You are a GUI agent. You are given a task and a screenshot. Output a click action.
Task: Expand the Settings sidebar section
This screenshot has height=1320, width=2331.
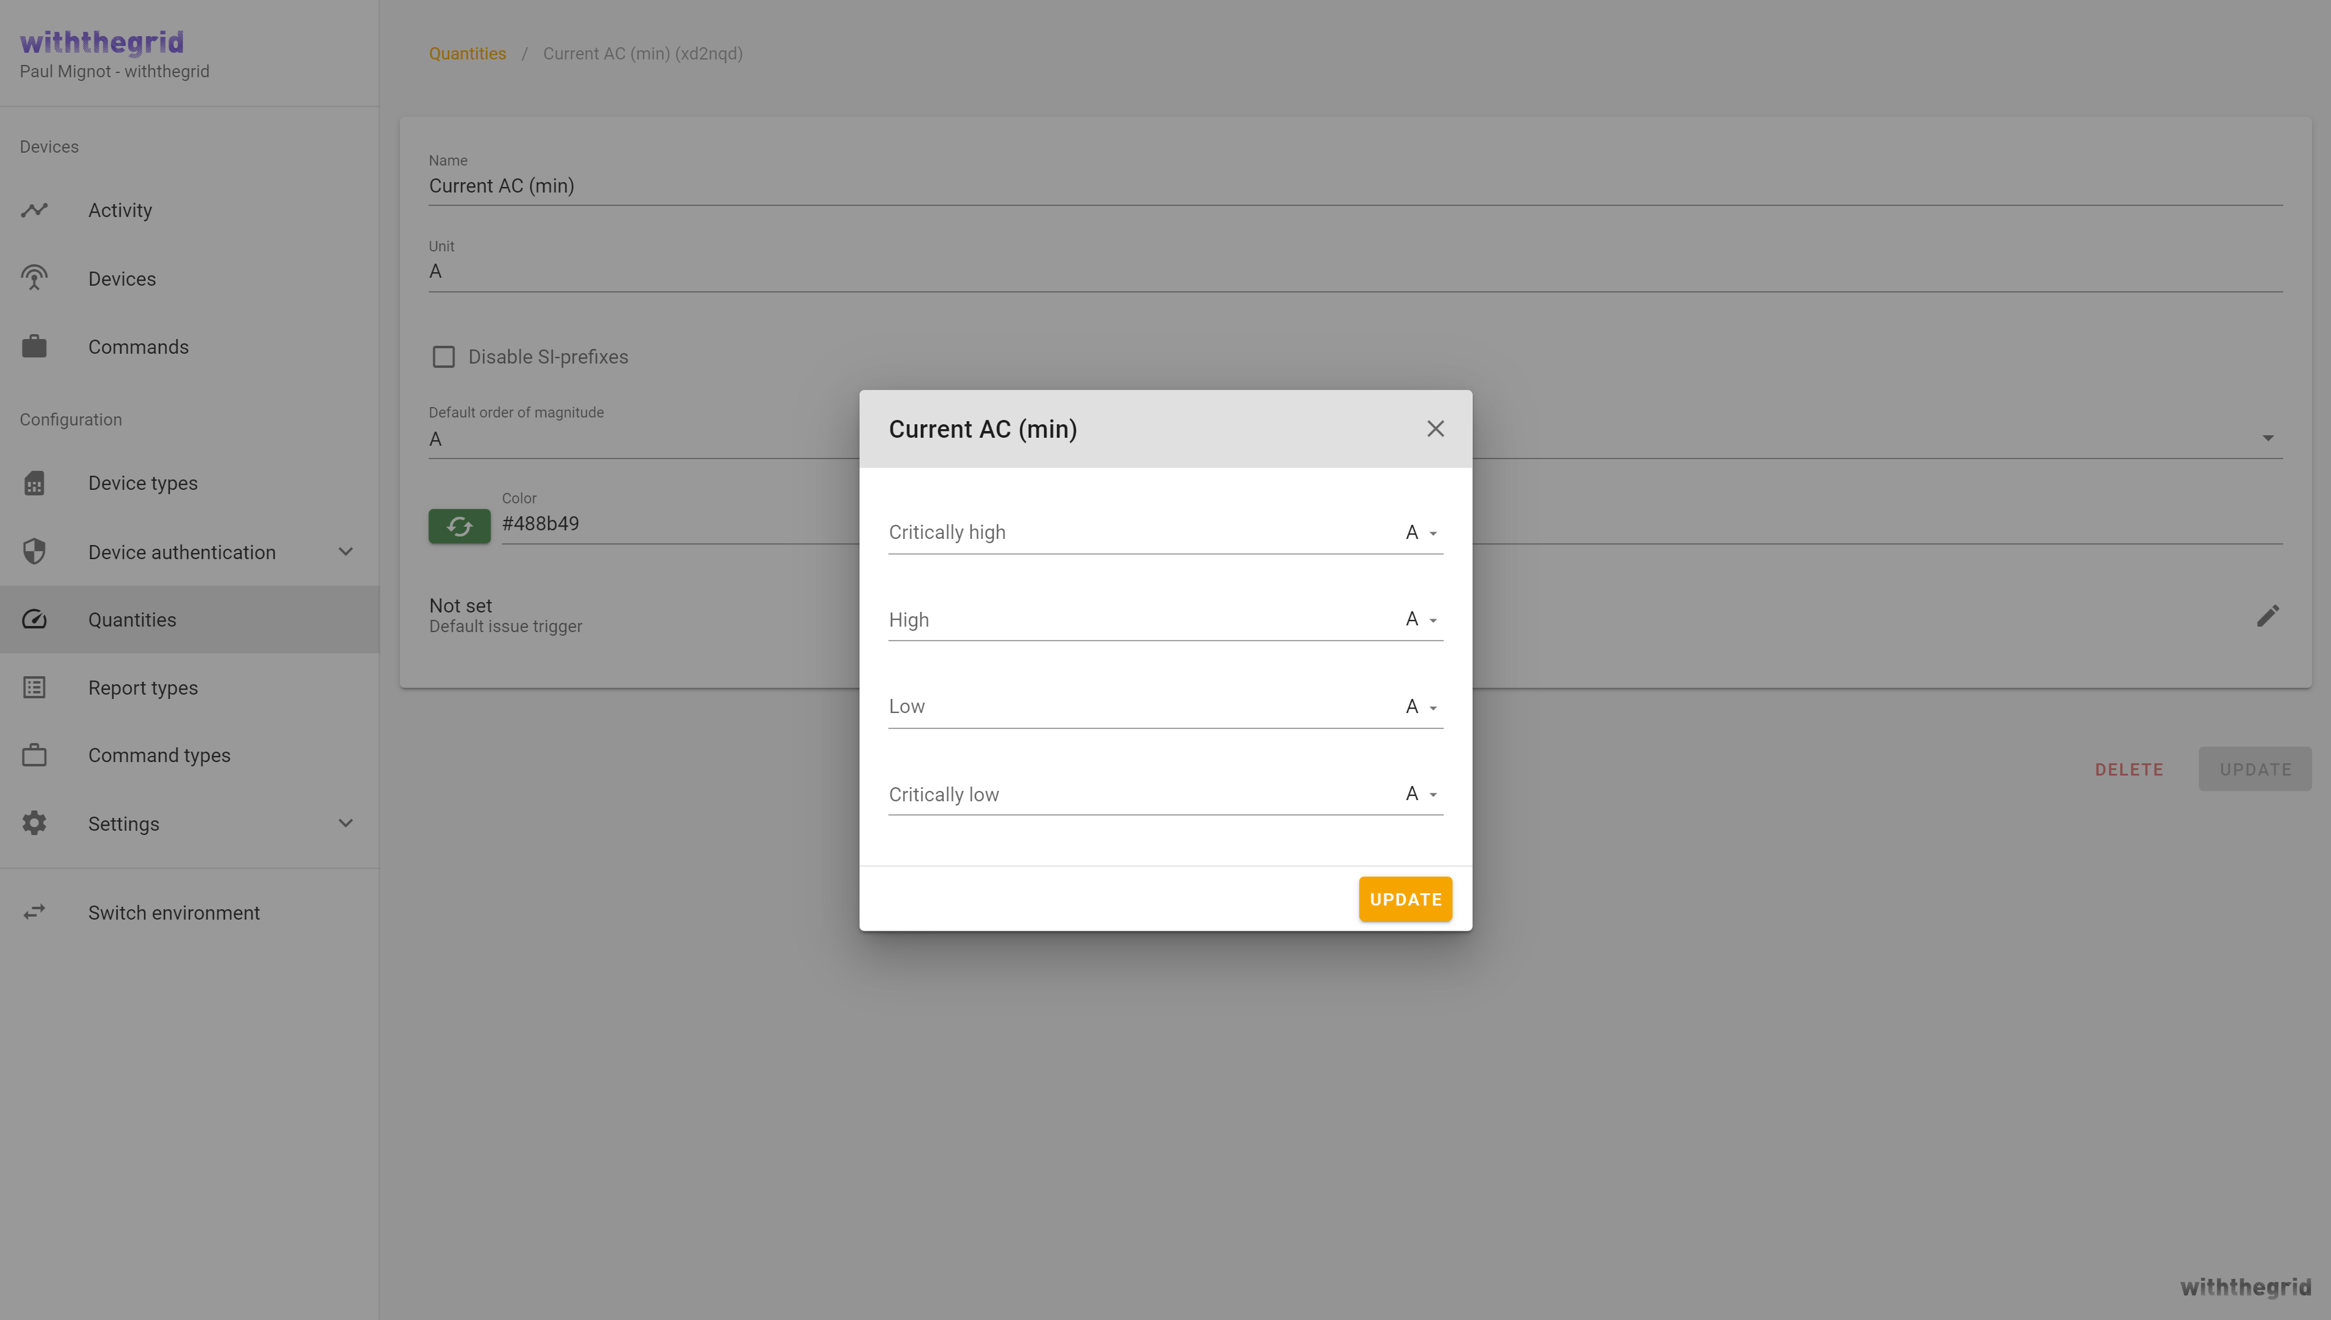click(x=345, y=823)
